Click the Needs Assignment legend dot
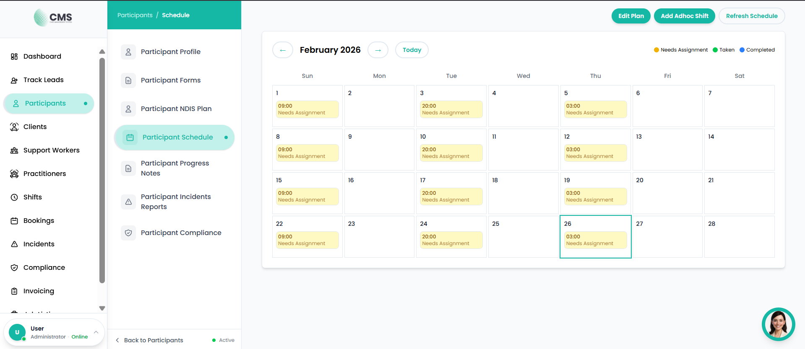This screenshot has height=349, width=805. 657,50
